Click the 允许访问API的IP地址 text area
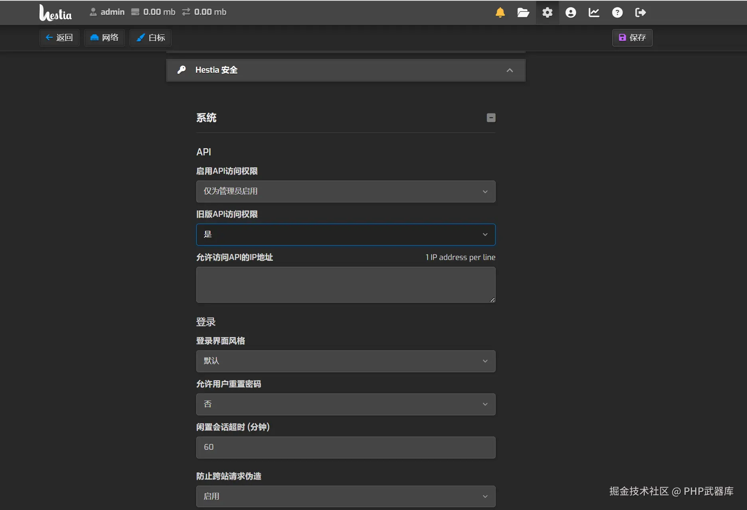 tap(346, 285)
